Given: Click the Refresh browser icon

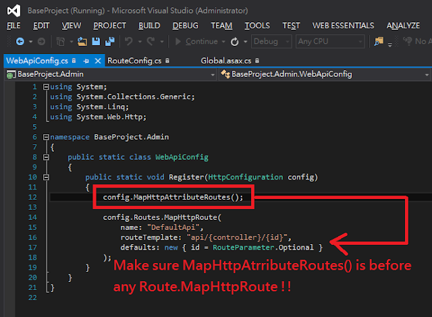Looking at the screenshot, I should 234,42.
